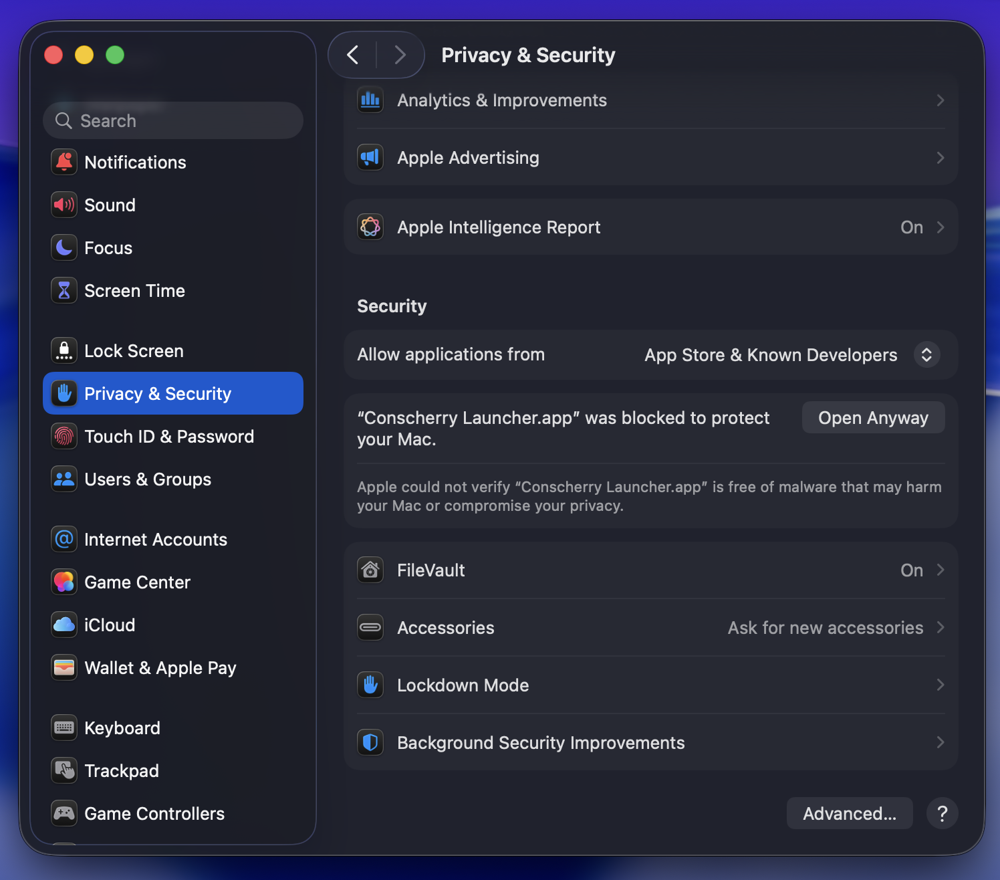
Task: Click the Lock Screen padlock icon
Action: tap(64, 351)
